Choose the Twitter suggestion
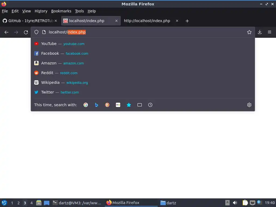Screen dimensions: 276x207 coord(143,92)
